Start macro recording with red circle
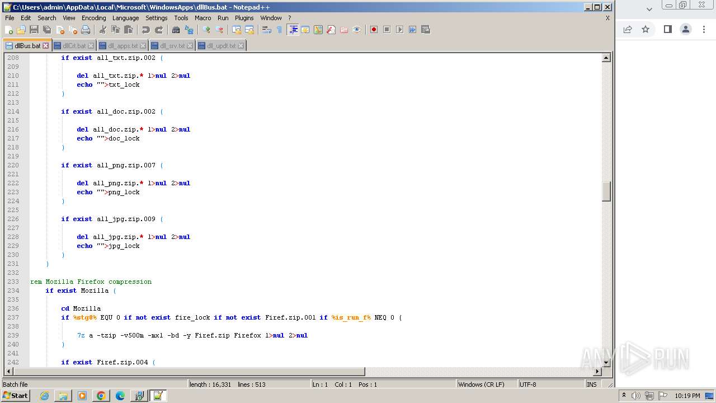Screen dimensions: 716x403 374,30
